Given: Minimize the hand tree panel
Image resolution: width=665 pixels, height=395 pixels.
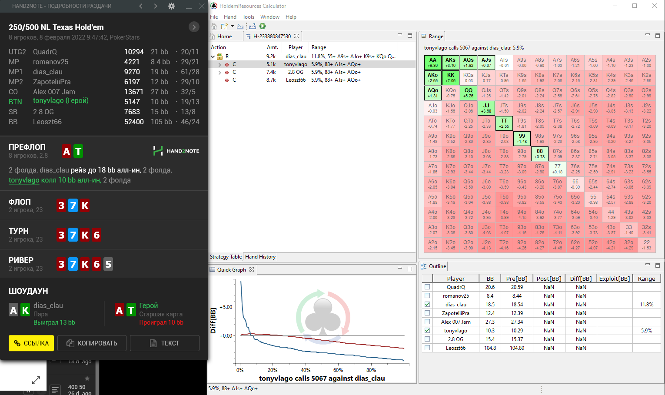Looking at the screenshot, I should pos(400,35).
